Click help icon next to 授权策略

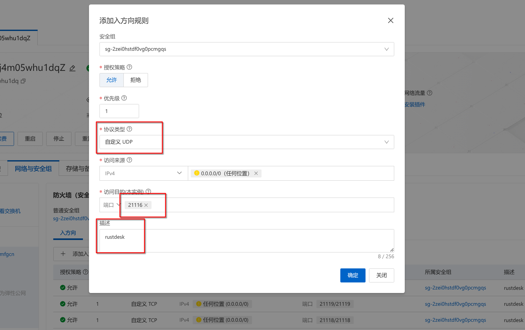(x=129, y=67)
